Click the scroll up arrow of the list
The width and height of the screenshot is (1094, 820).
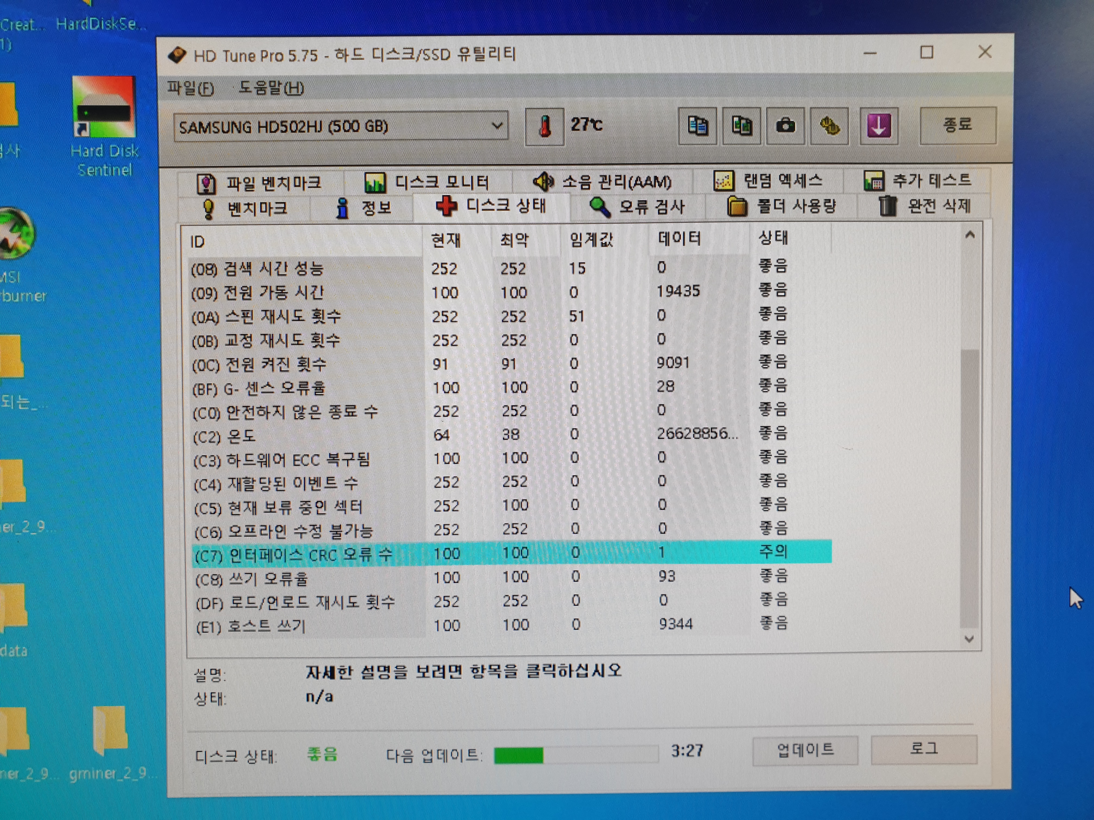tap(970, 235)
